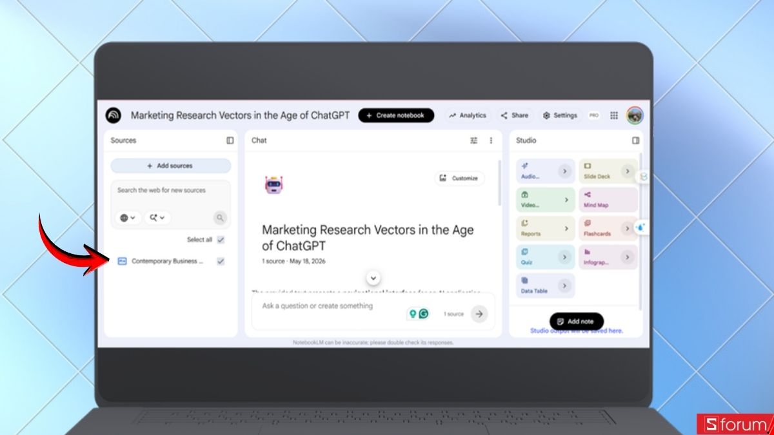Send the question with the arrow button
The width and height of the screenshot is (774, 435).
[479, 314]
